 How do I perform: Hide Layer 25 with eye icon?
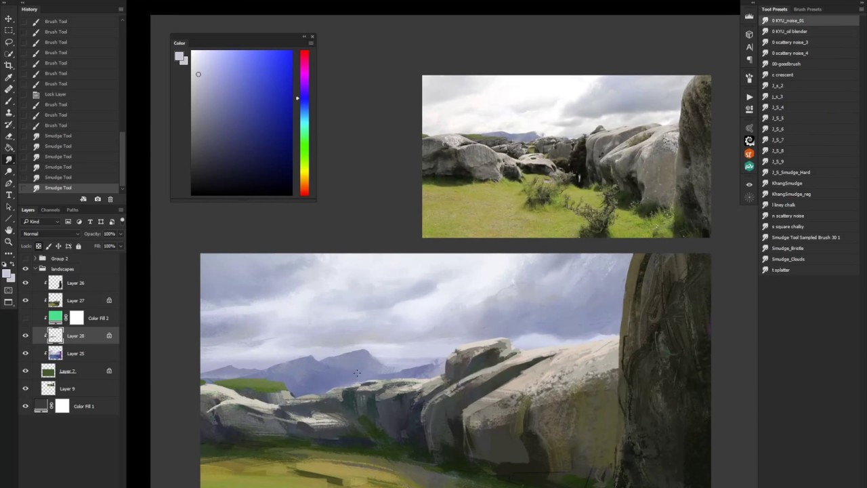[x=26, y=353]
